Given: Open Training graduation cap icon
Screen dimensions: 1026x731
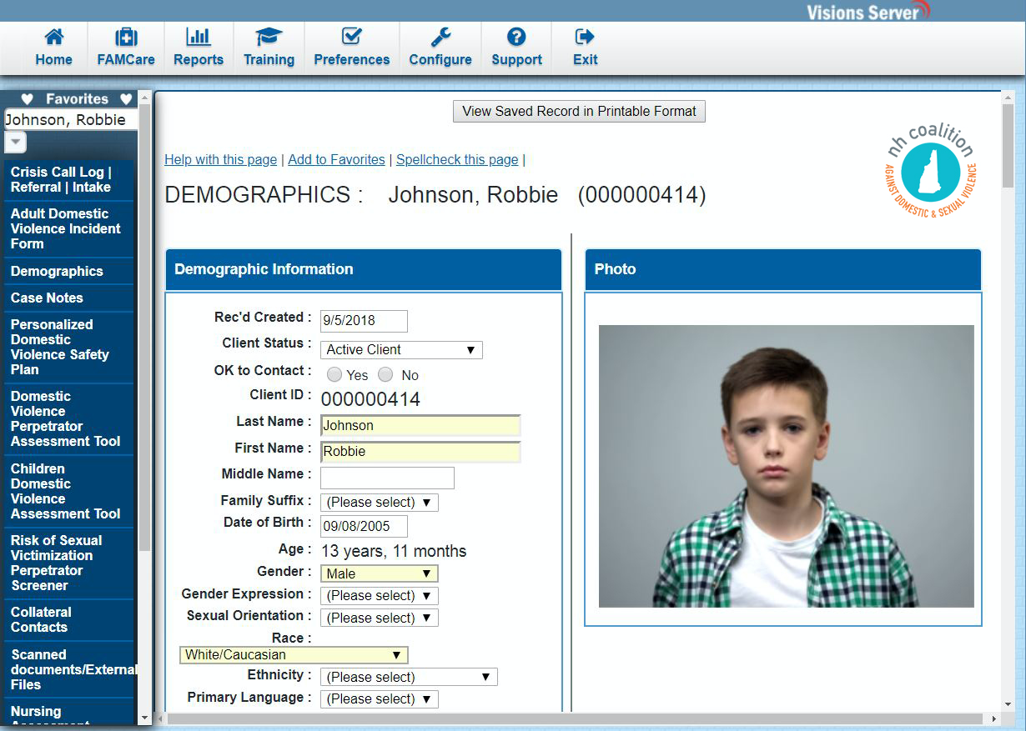Looking at the screenshot, I should click(269, 37).
